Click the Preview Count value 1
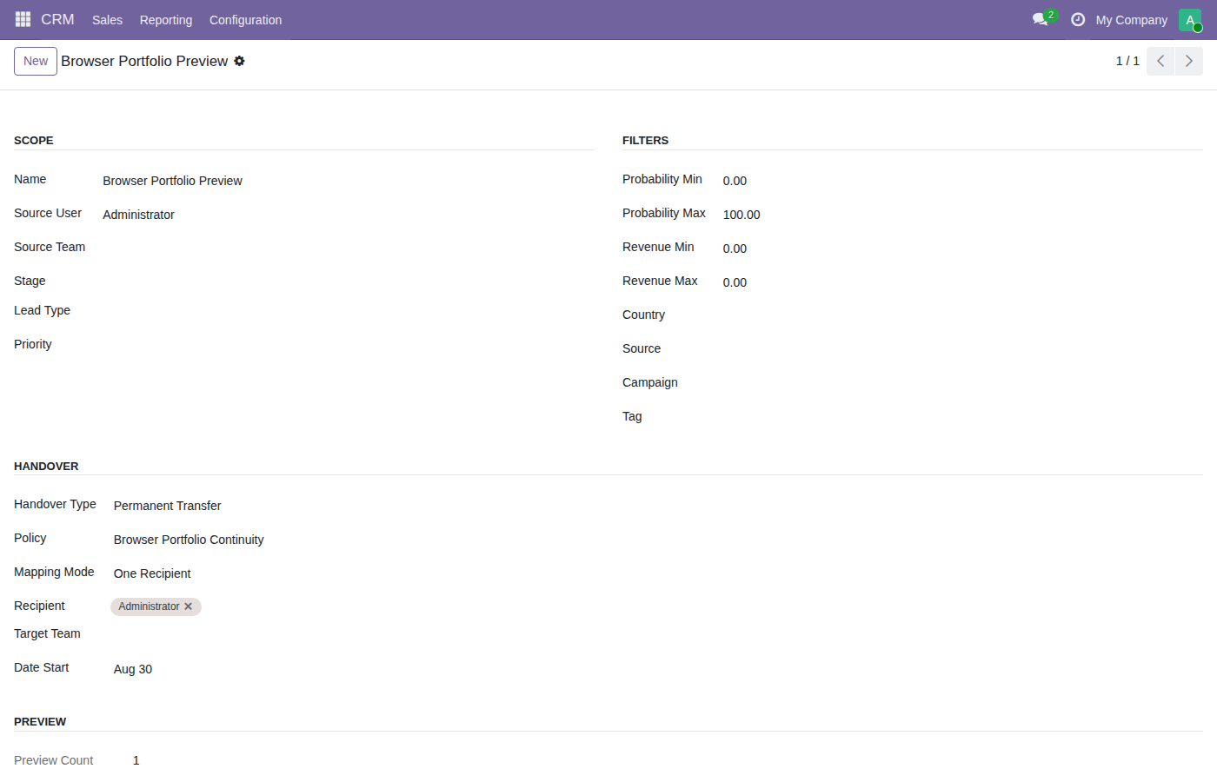Viewport: 1217px width, 782px height. click(136, 760)
